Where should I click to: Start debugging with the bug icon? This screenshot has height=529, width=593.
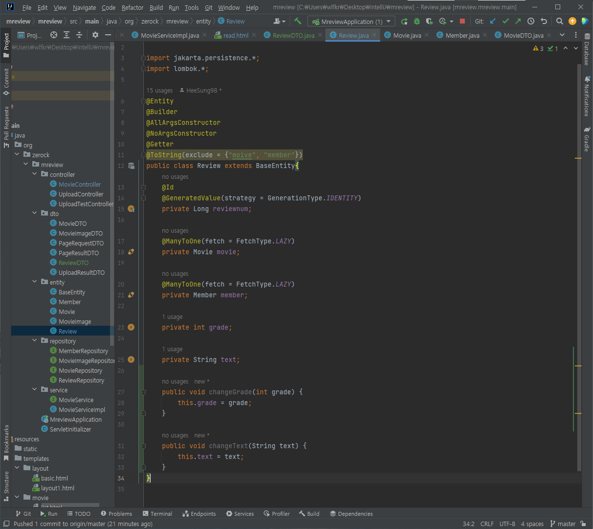(x=417, y=21)
